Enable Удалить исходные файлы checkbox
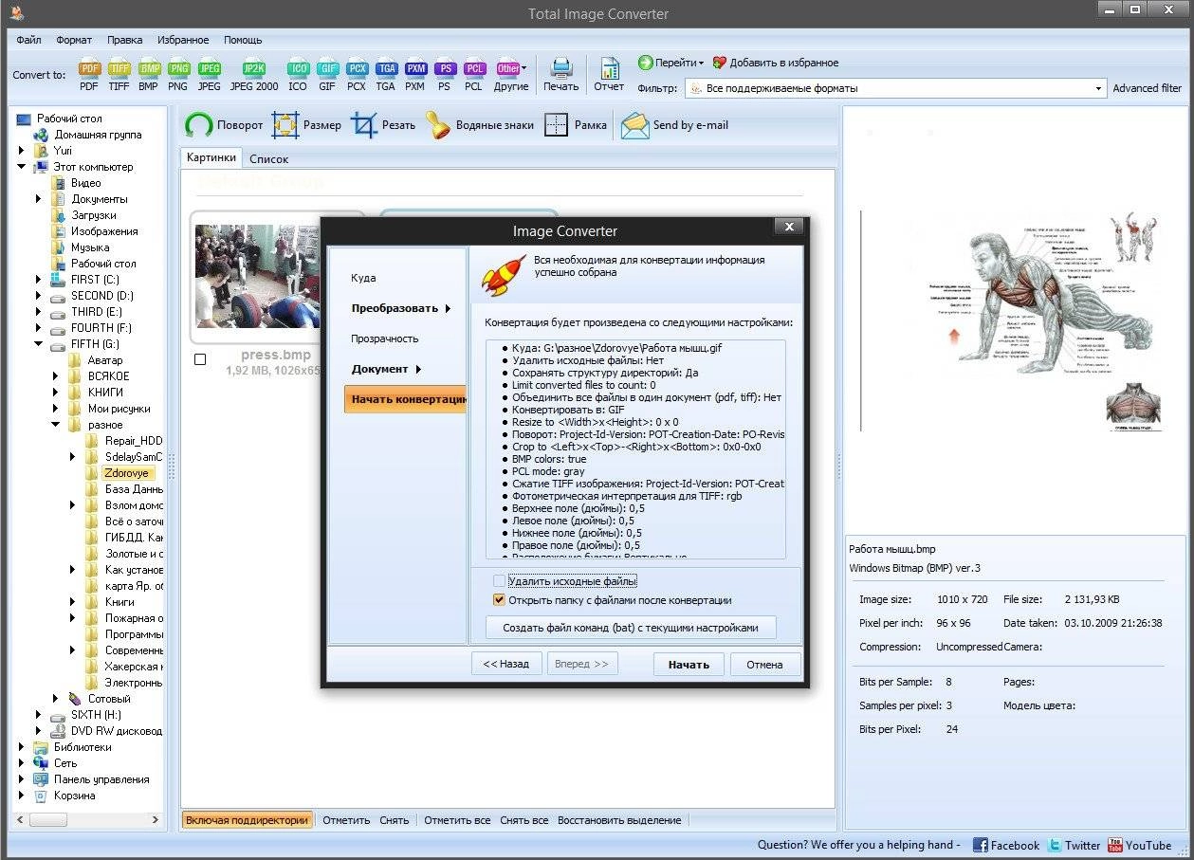The image size is (1194, 860). pos(499,580)
